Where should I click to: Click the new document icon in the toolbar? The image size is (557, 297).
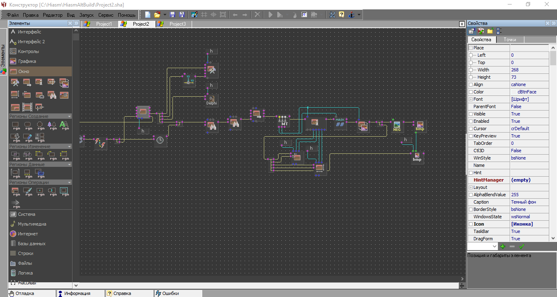coord(148,15)
